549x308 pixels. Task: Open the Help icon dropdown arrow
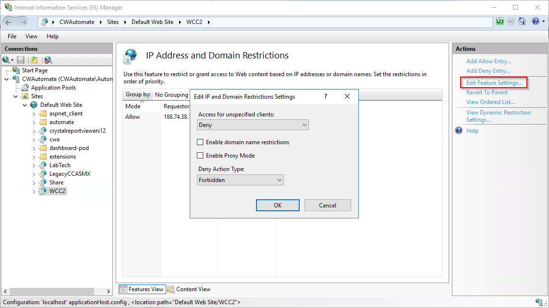tap(543, 21)
